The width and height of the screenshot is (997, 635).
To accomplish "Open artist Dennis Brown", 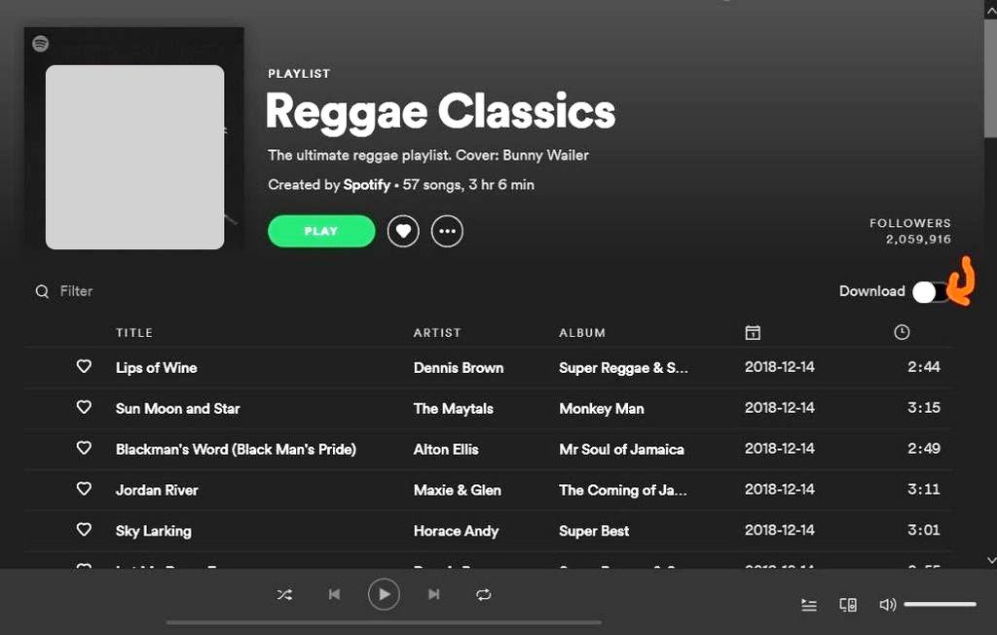I will tap(459, 368).
